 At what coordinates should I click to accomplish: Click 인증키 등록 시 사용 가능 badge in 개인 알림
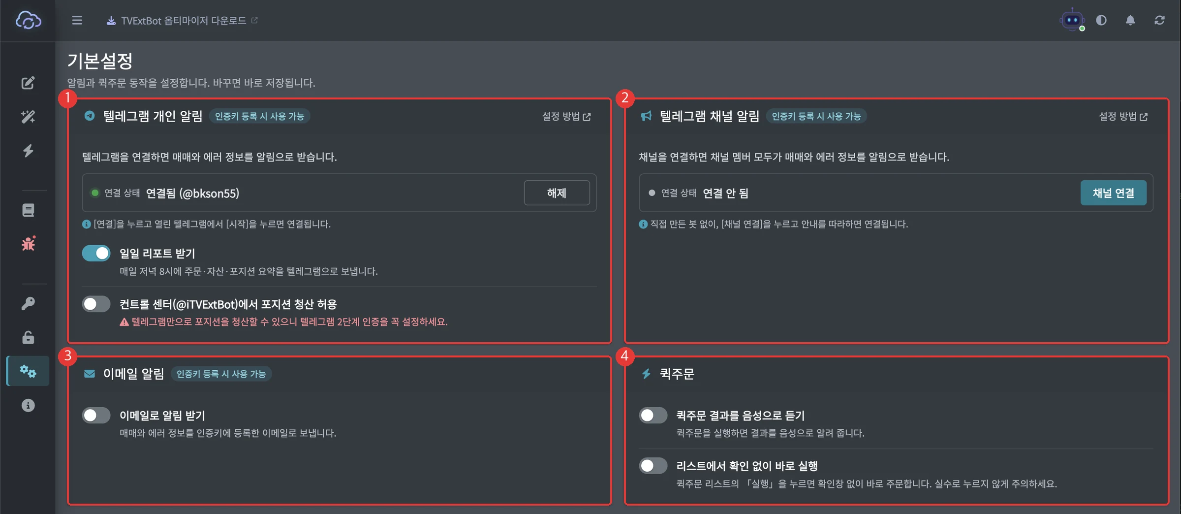[259, 116]
